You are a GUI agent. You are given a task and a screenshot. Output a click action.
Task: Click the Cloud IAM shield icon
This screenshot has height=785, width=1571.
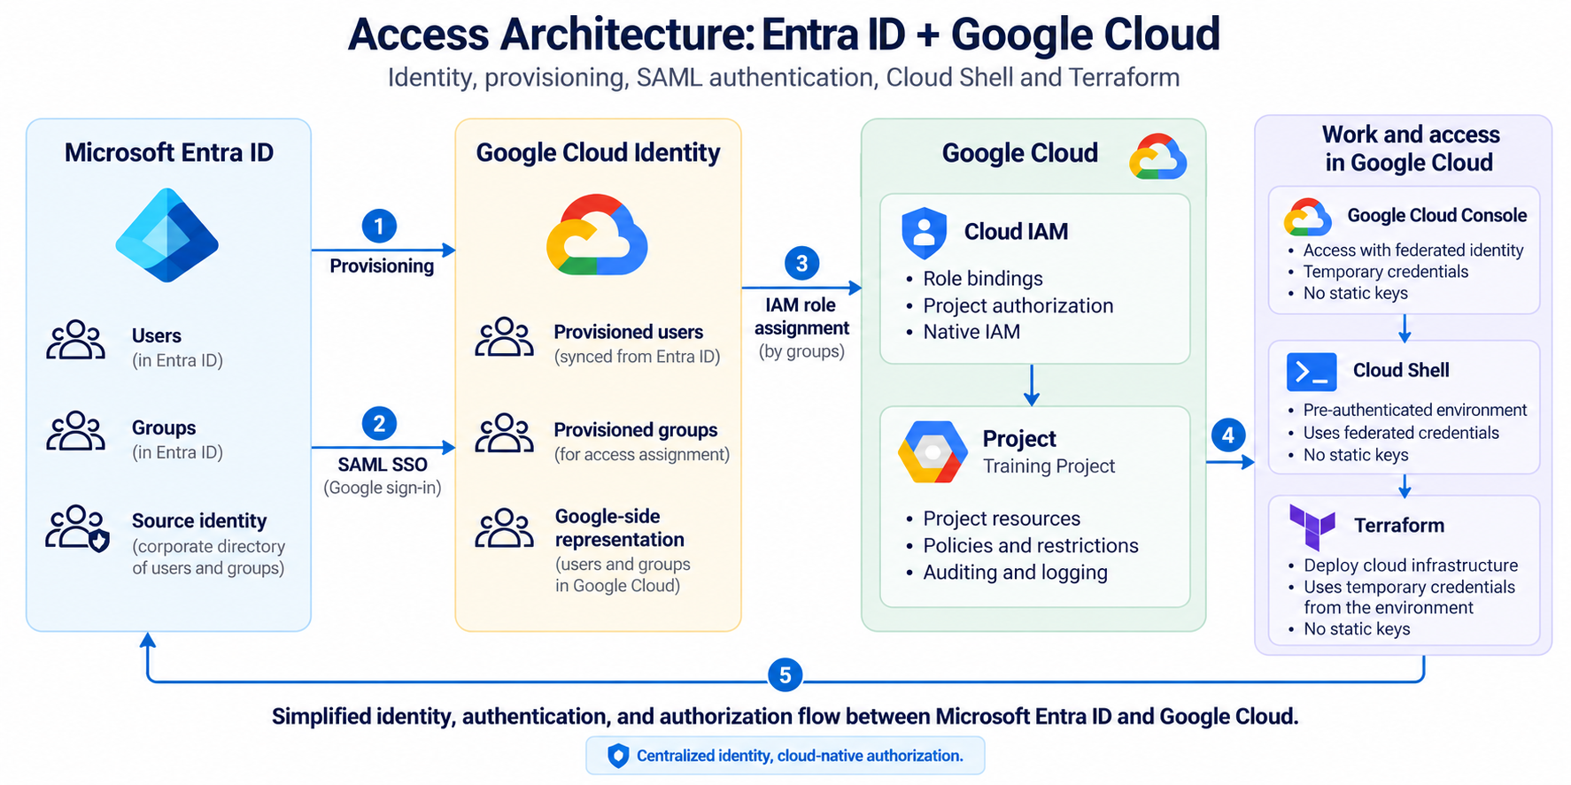pyautogui.click(x=924, y=233)
